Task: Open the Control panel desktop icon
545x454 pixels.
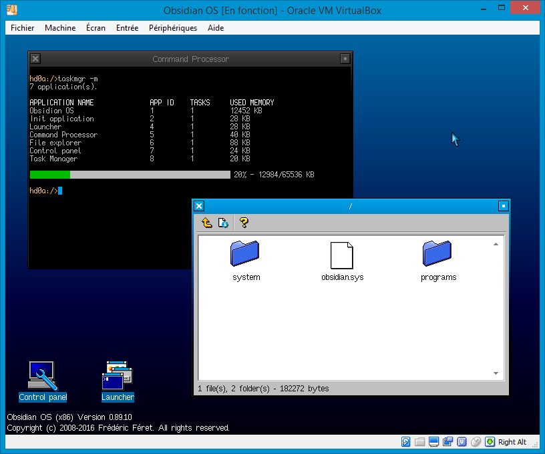Action: (43, 381)
